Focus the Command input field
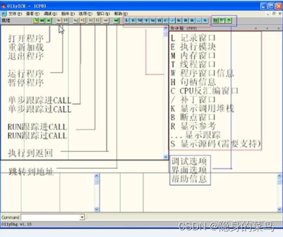283x237 pixels. click(50, 217)
